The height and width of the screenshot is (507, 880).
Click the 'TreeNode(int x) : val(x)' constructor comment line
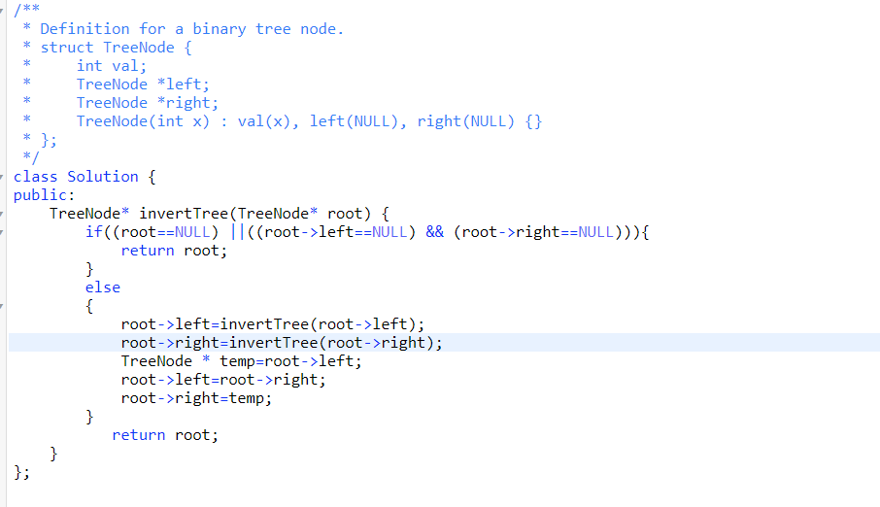point(283,121)
